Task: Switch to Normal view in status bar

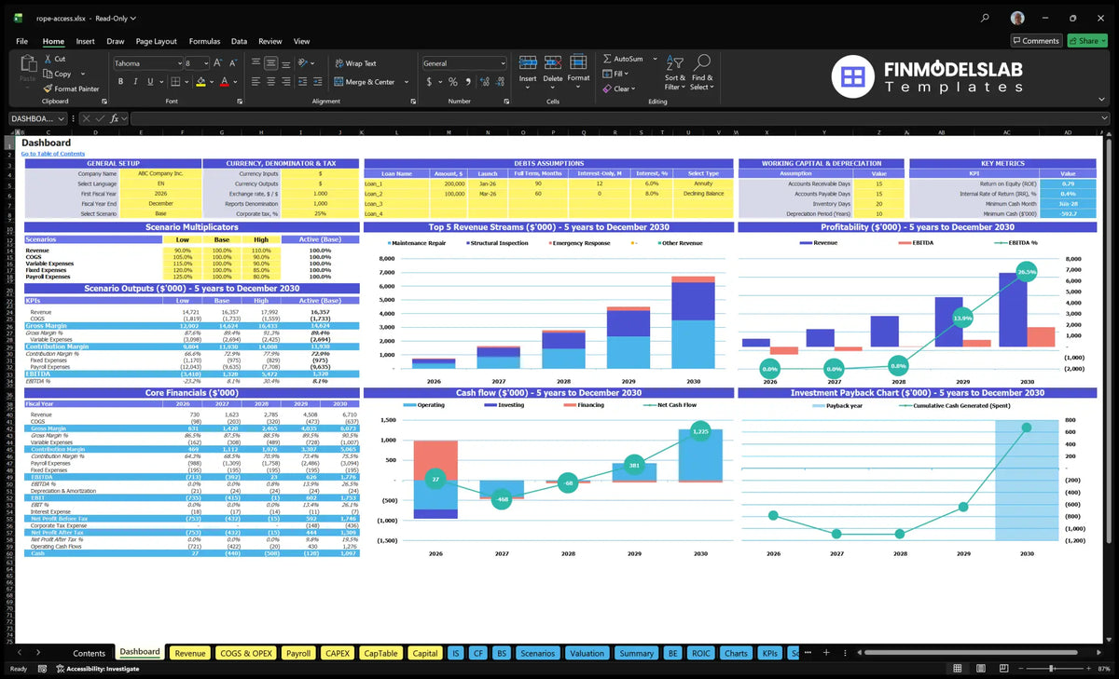Action: (x=958, y=669)
